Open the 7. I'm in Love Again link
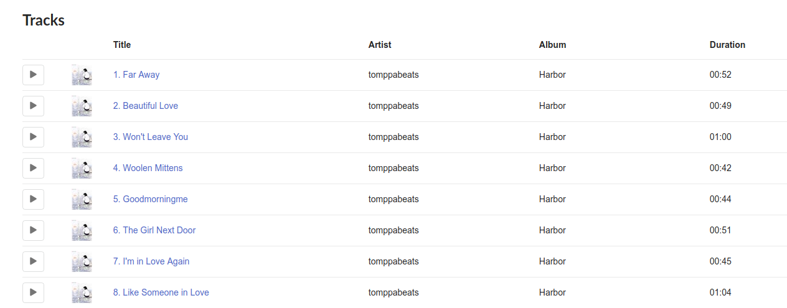Screen dimensions: 787x308 [151, 261]
